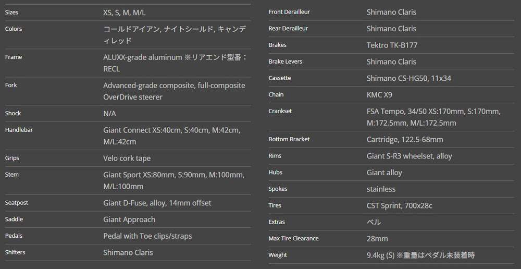Click the Frame label
Image resolution: width=521 pixels, height=269 pixels.
(x=14, y=57)
